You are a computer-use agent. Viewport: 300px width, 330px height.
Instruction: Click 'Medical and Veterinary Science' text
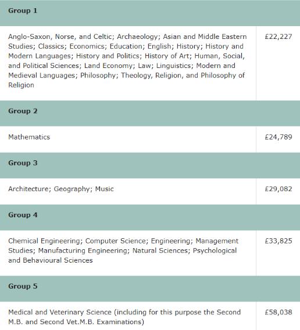(x=60, y=312)
